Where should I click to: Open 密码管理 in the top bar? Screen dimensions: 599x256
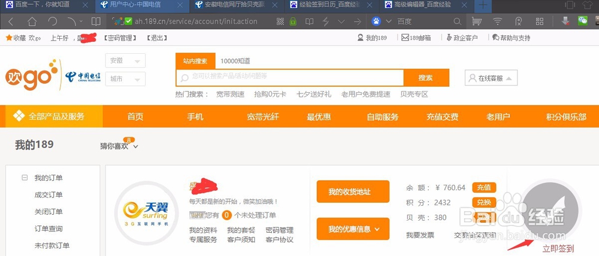coord(120,38)
